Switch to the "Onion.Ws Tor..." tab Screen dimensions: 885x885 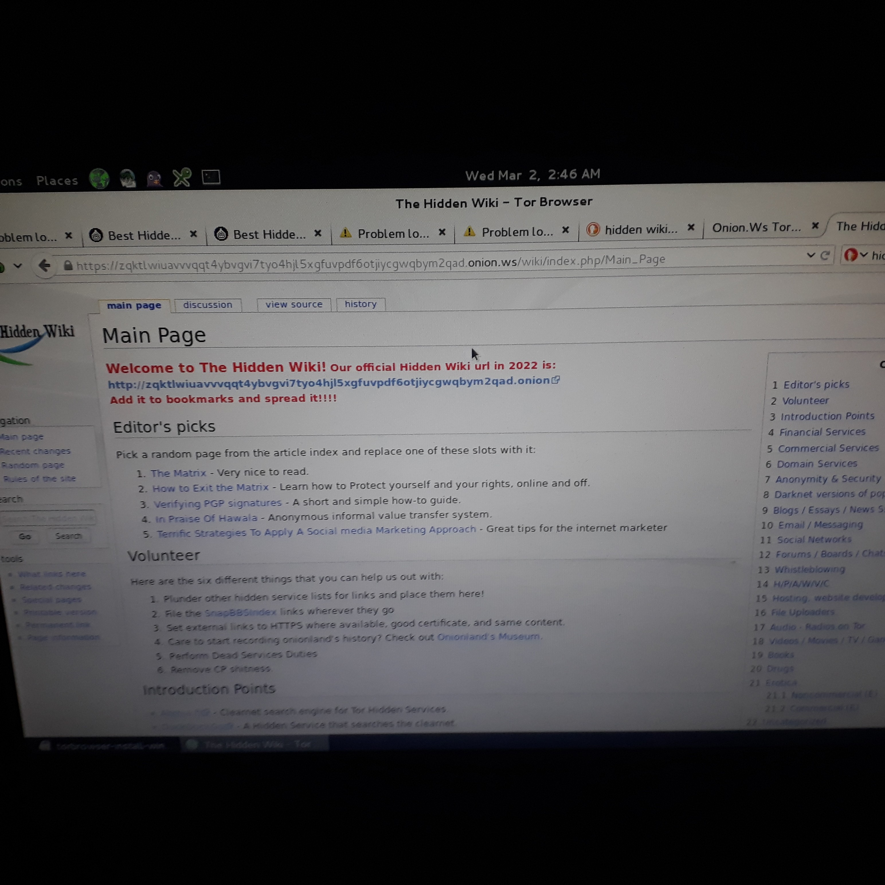click(x=757, y=227)
